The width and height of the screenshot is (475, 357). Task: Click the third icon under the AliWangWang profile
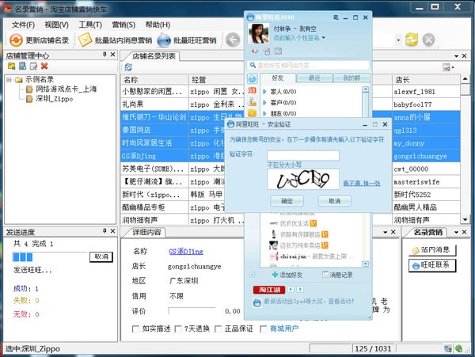point(278,51)
